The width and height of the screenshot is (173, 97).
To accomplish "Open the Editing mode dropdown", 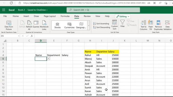I will click(x=123, y=16).
